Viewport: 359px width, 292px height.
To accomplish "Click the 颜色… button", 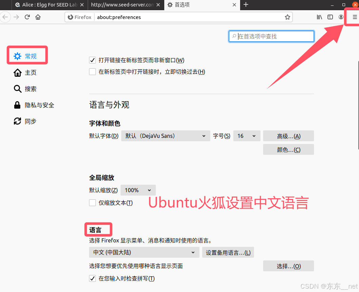I will pos(288,150).
